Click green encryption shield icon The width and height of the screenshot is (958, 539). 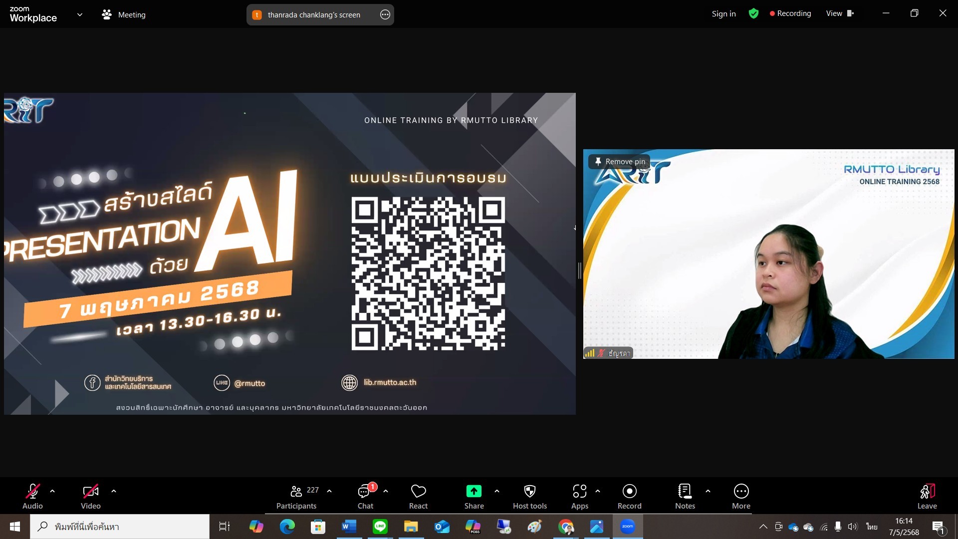(753, 14)
